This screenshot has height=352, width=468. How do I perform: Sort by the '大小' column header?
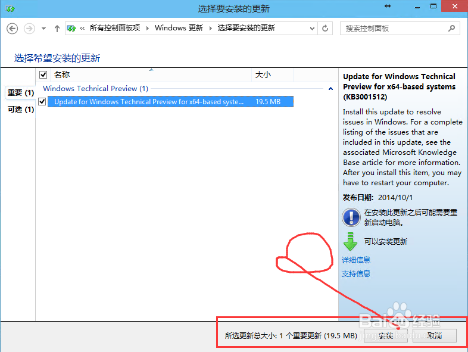click(273, 74)
